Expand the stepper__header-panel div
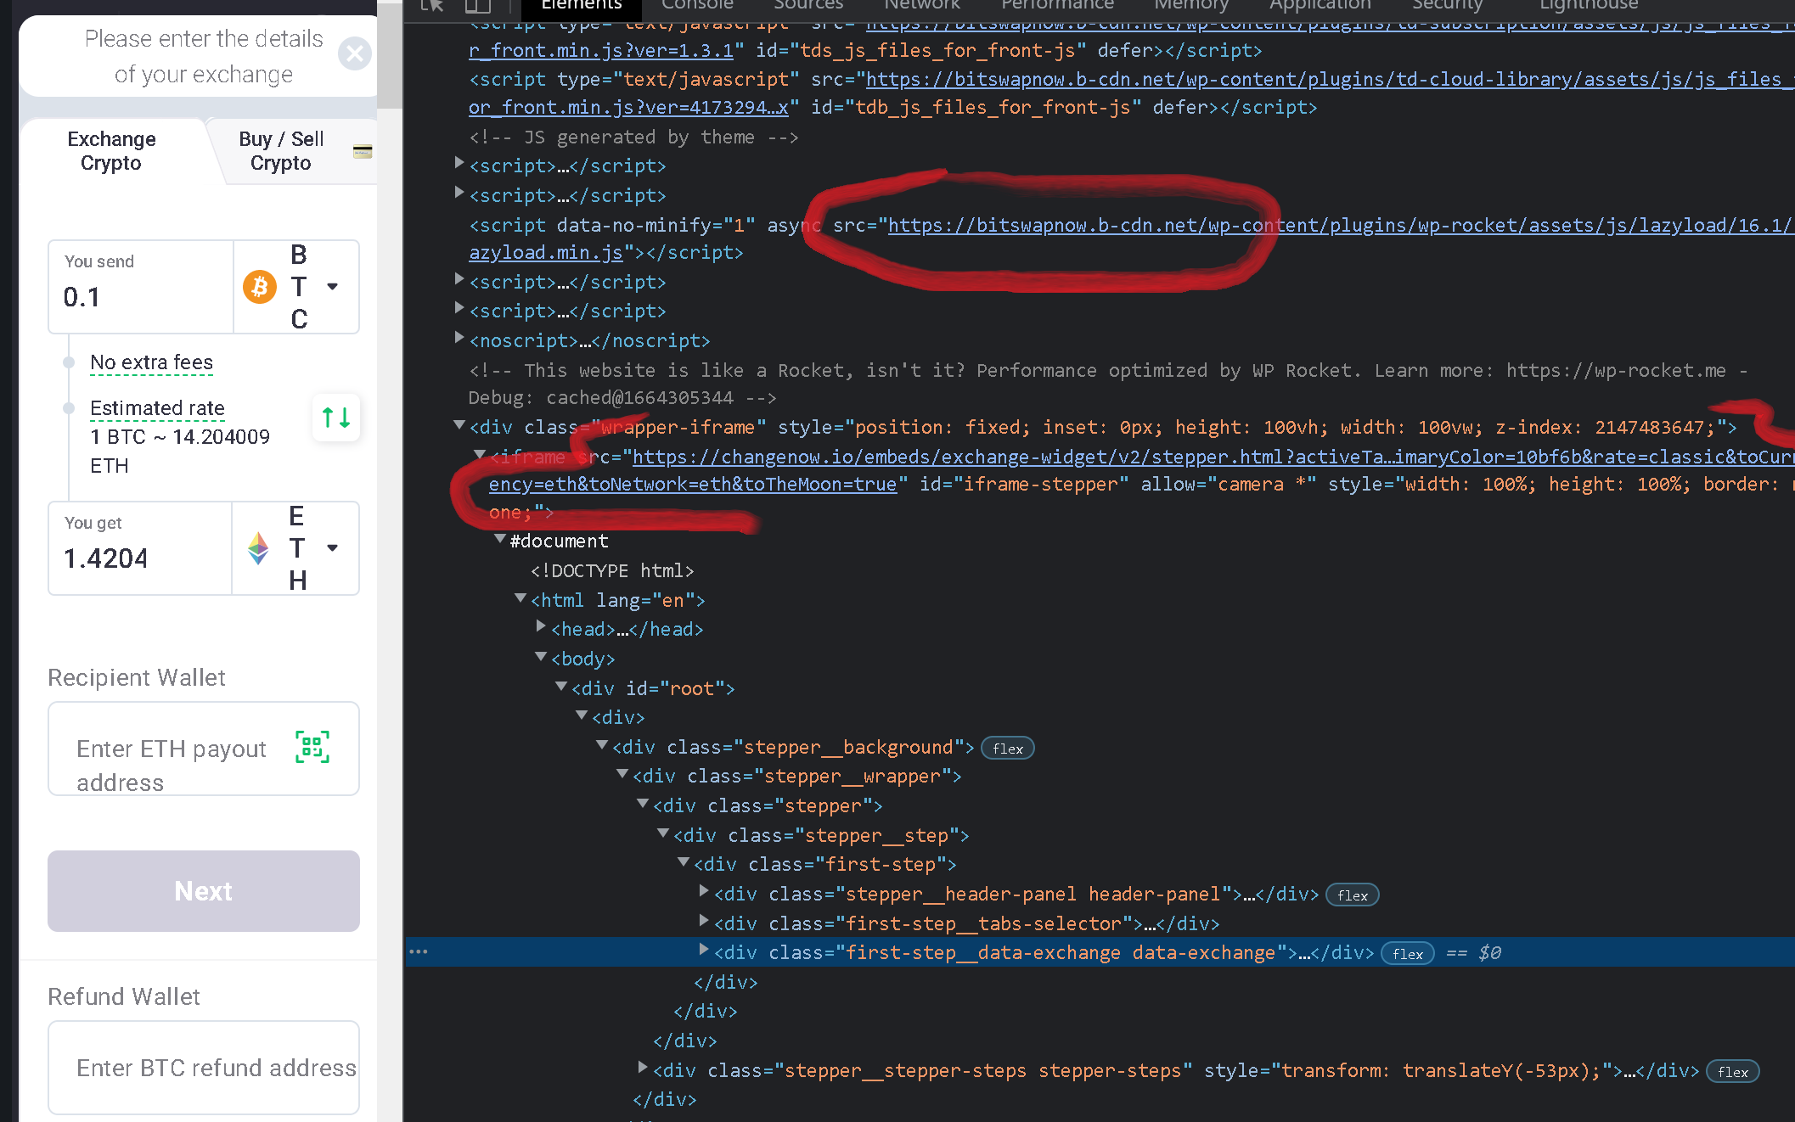Image resolution: width=1795 pixels, height=1122 pixels. point(704,891)
